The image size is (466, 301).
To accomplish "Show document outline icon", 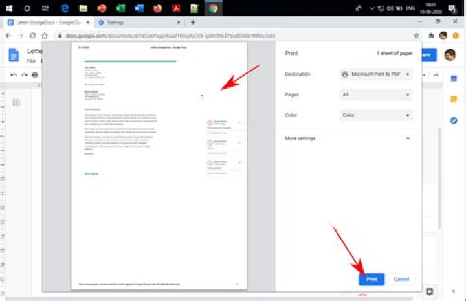I will (x=16, y=103).
